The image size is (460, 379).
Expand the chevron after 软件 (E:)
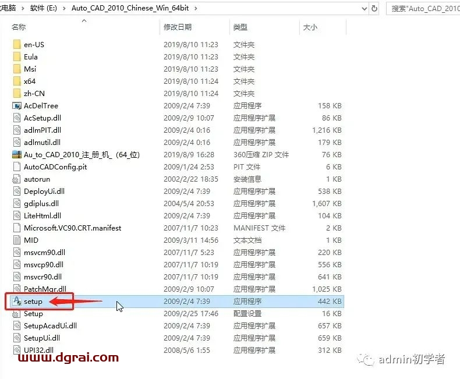[64, 8]
